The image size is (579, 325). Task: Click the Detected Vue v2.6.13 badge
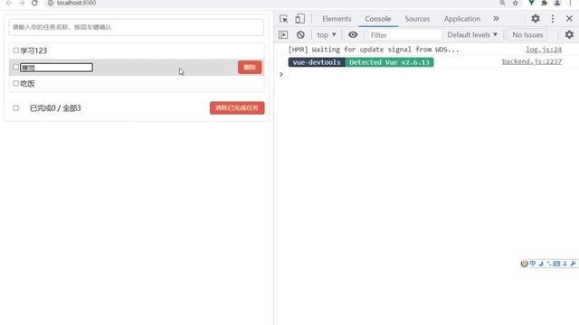point(389,62)
